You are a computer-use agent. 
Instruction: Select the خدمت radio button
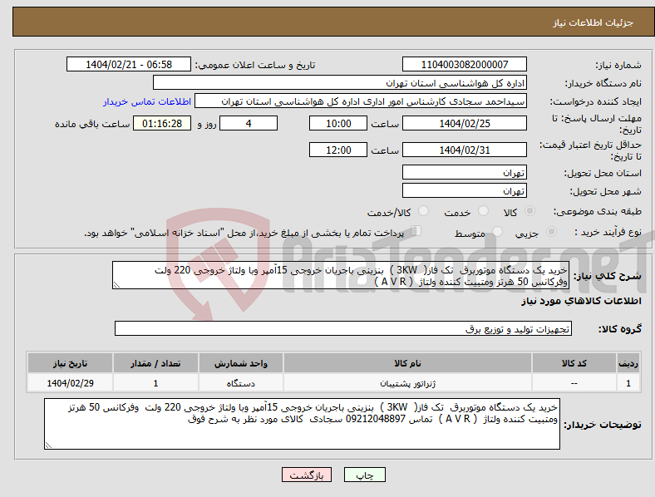483,211
